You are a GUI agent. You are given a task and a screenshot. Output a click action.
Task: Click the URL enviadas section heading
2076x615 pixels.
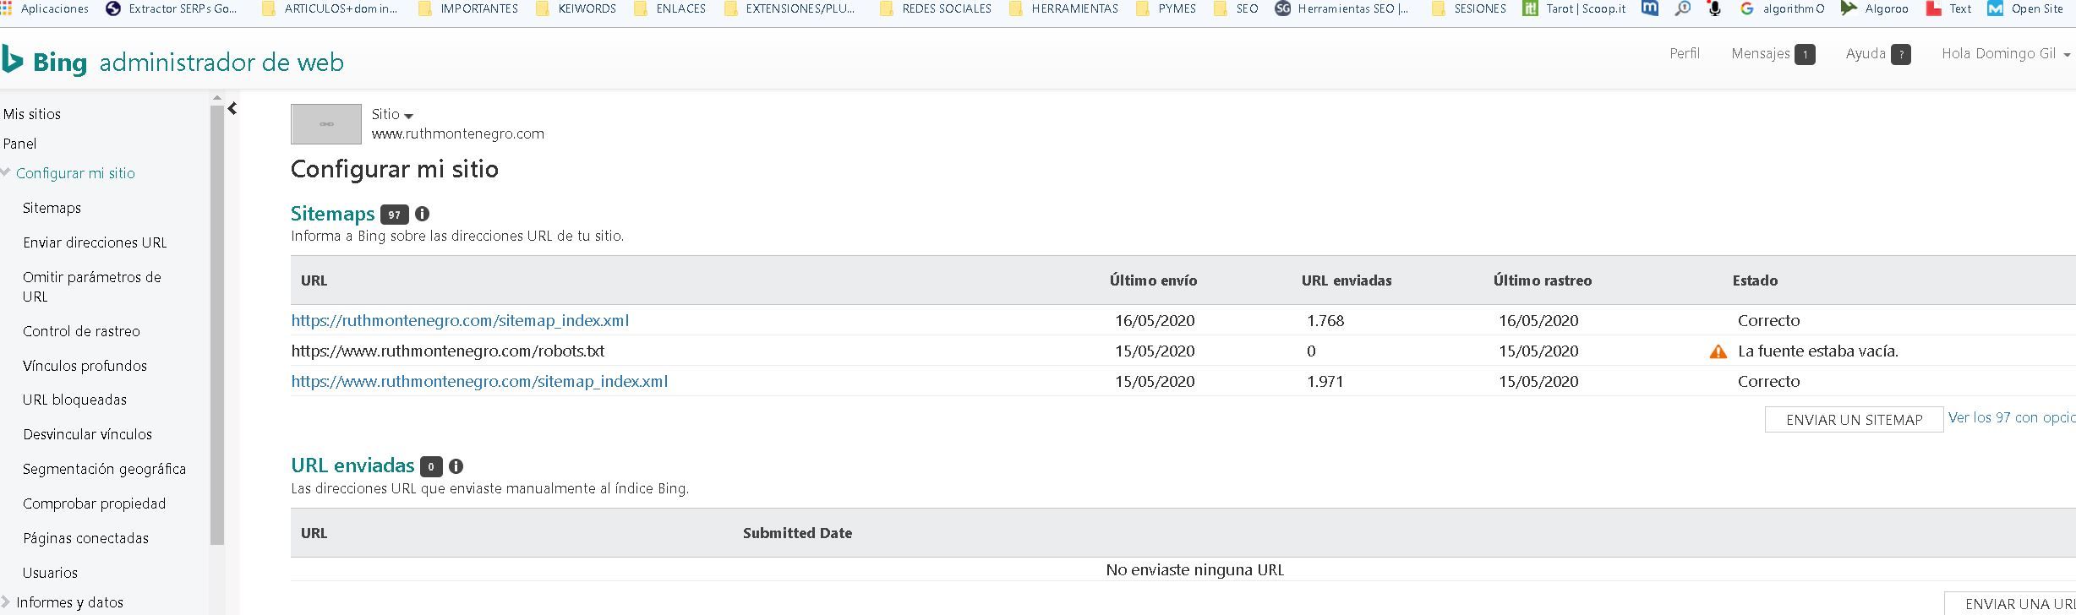[x=352, y=465]
